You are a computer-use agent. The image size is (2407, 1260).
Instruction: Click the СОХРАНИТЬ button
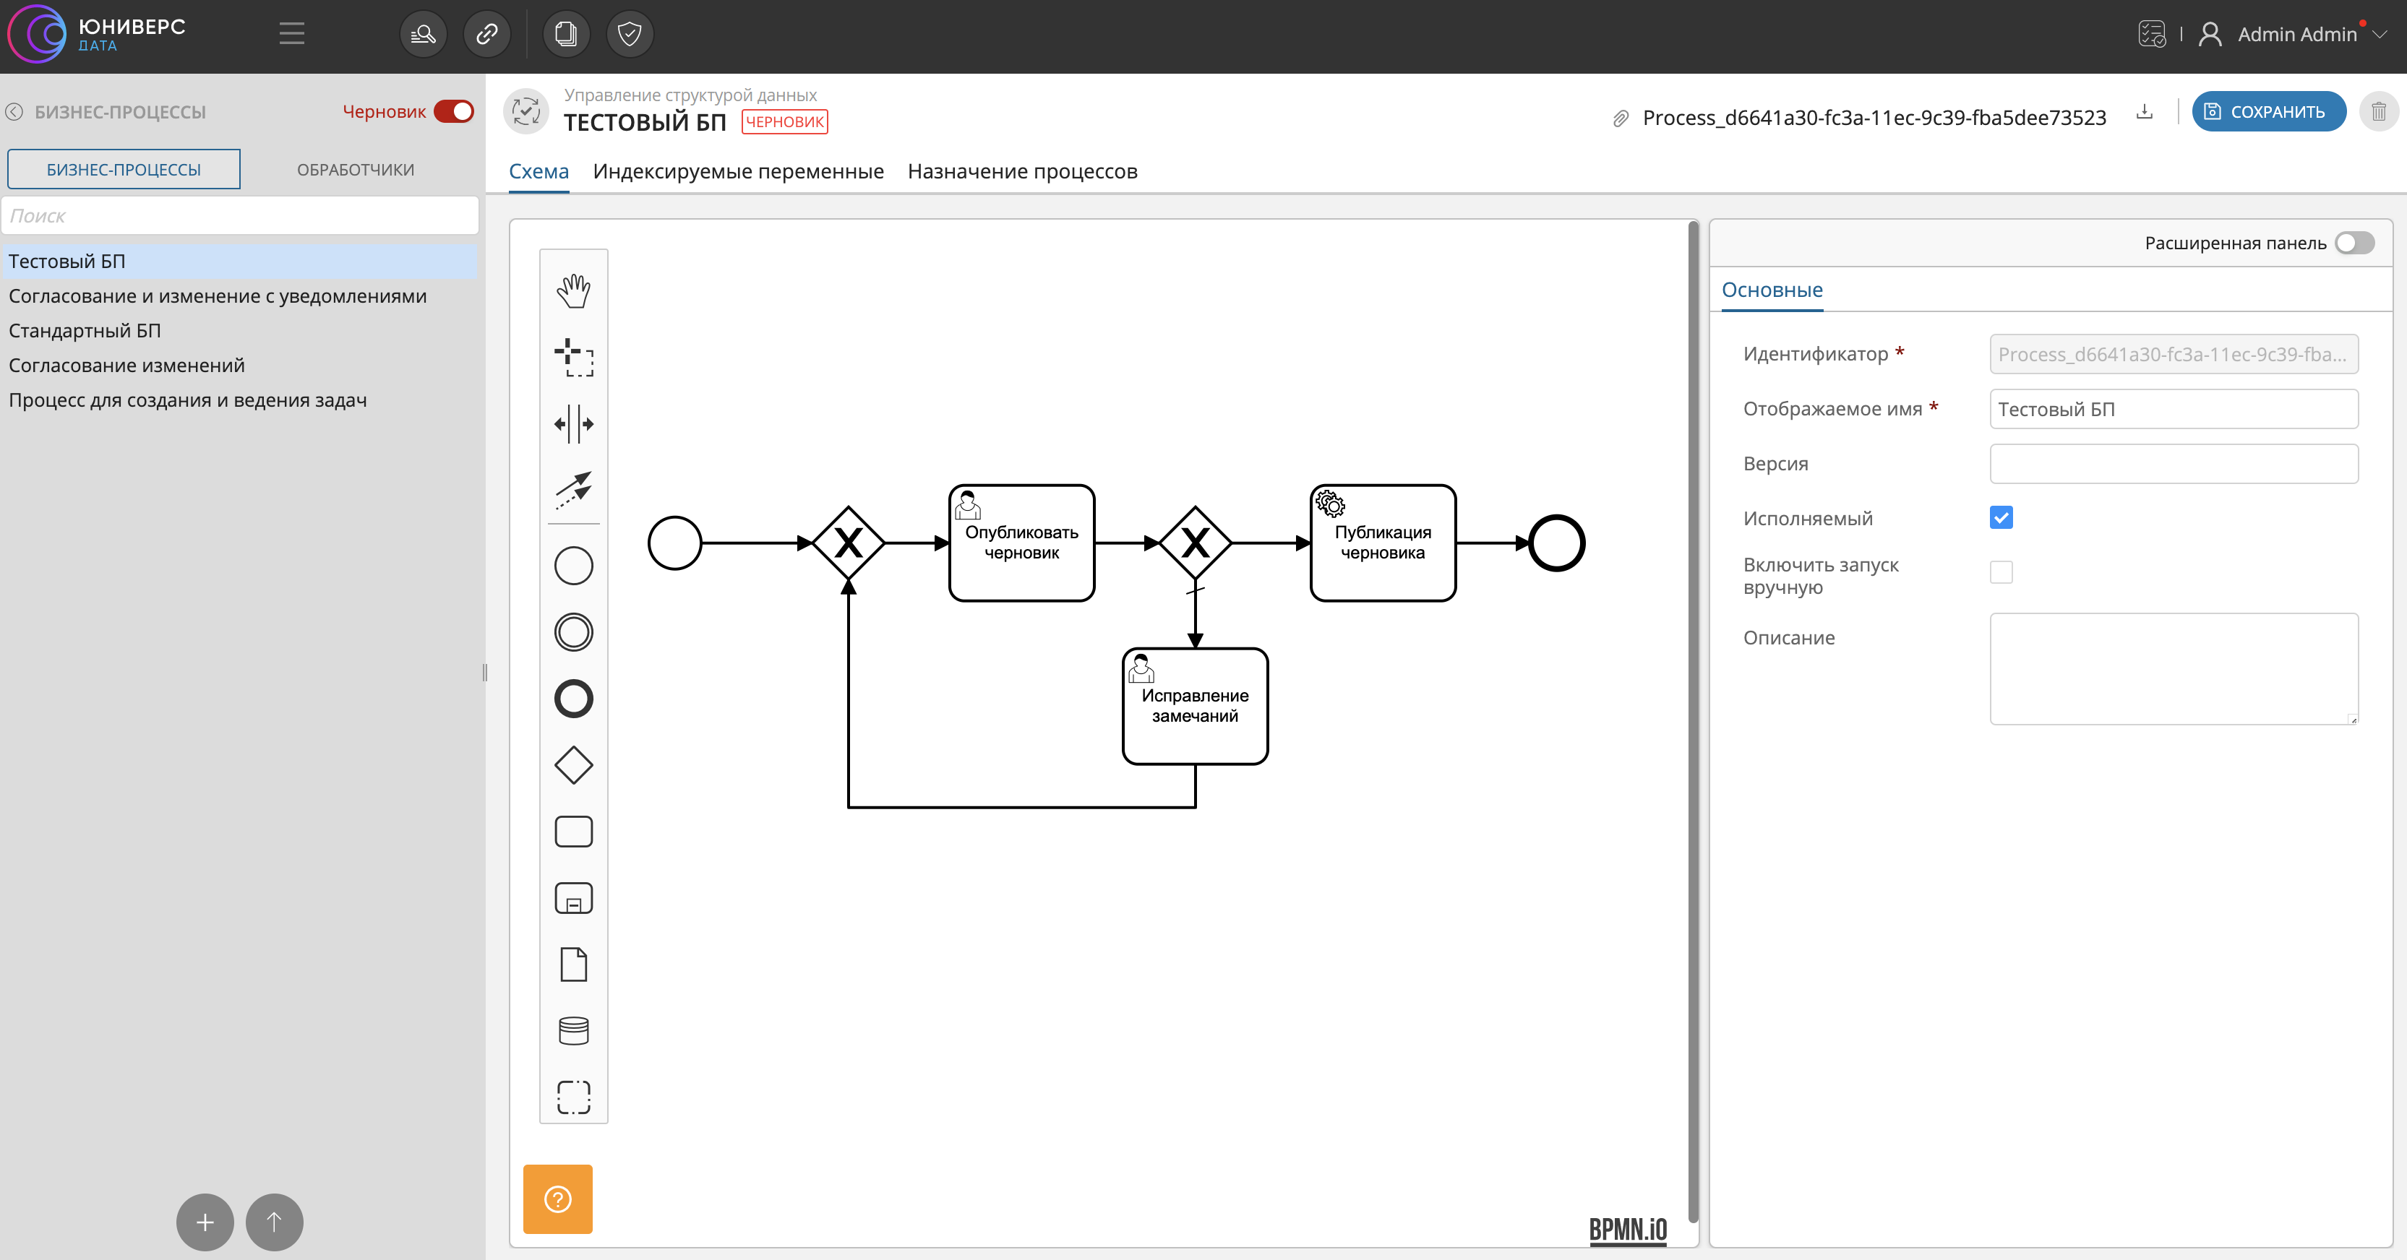(x=2267, y=112)
